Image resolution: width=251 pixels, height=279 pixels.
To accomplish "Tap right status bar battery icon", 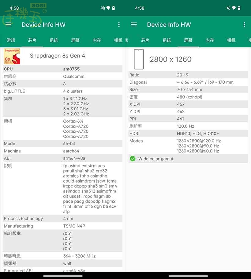I will tap(239, 8).
